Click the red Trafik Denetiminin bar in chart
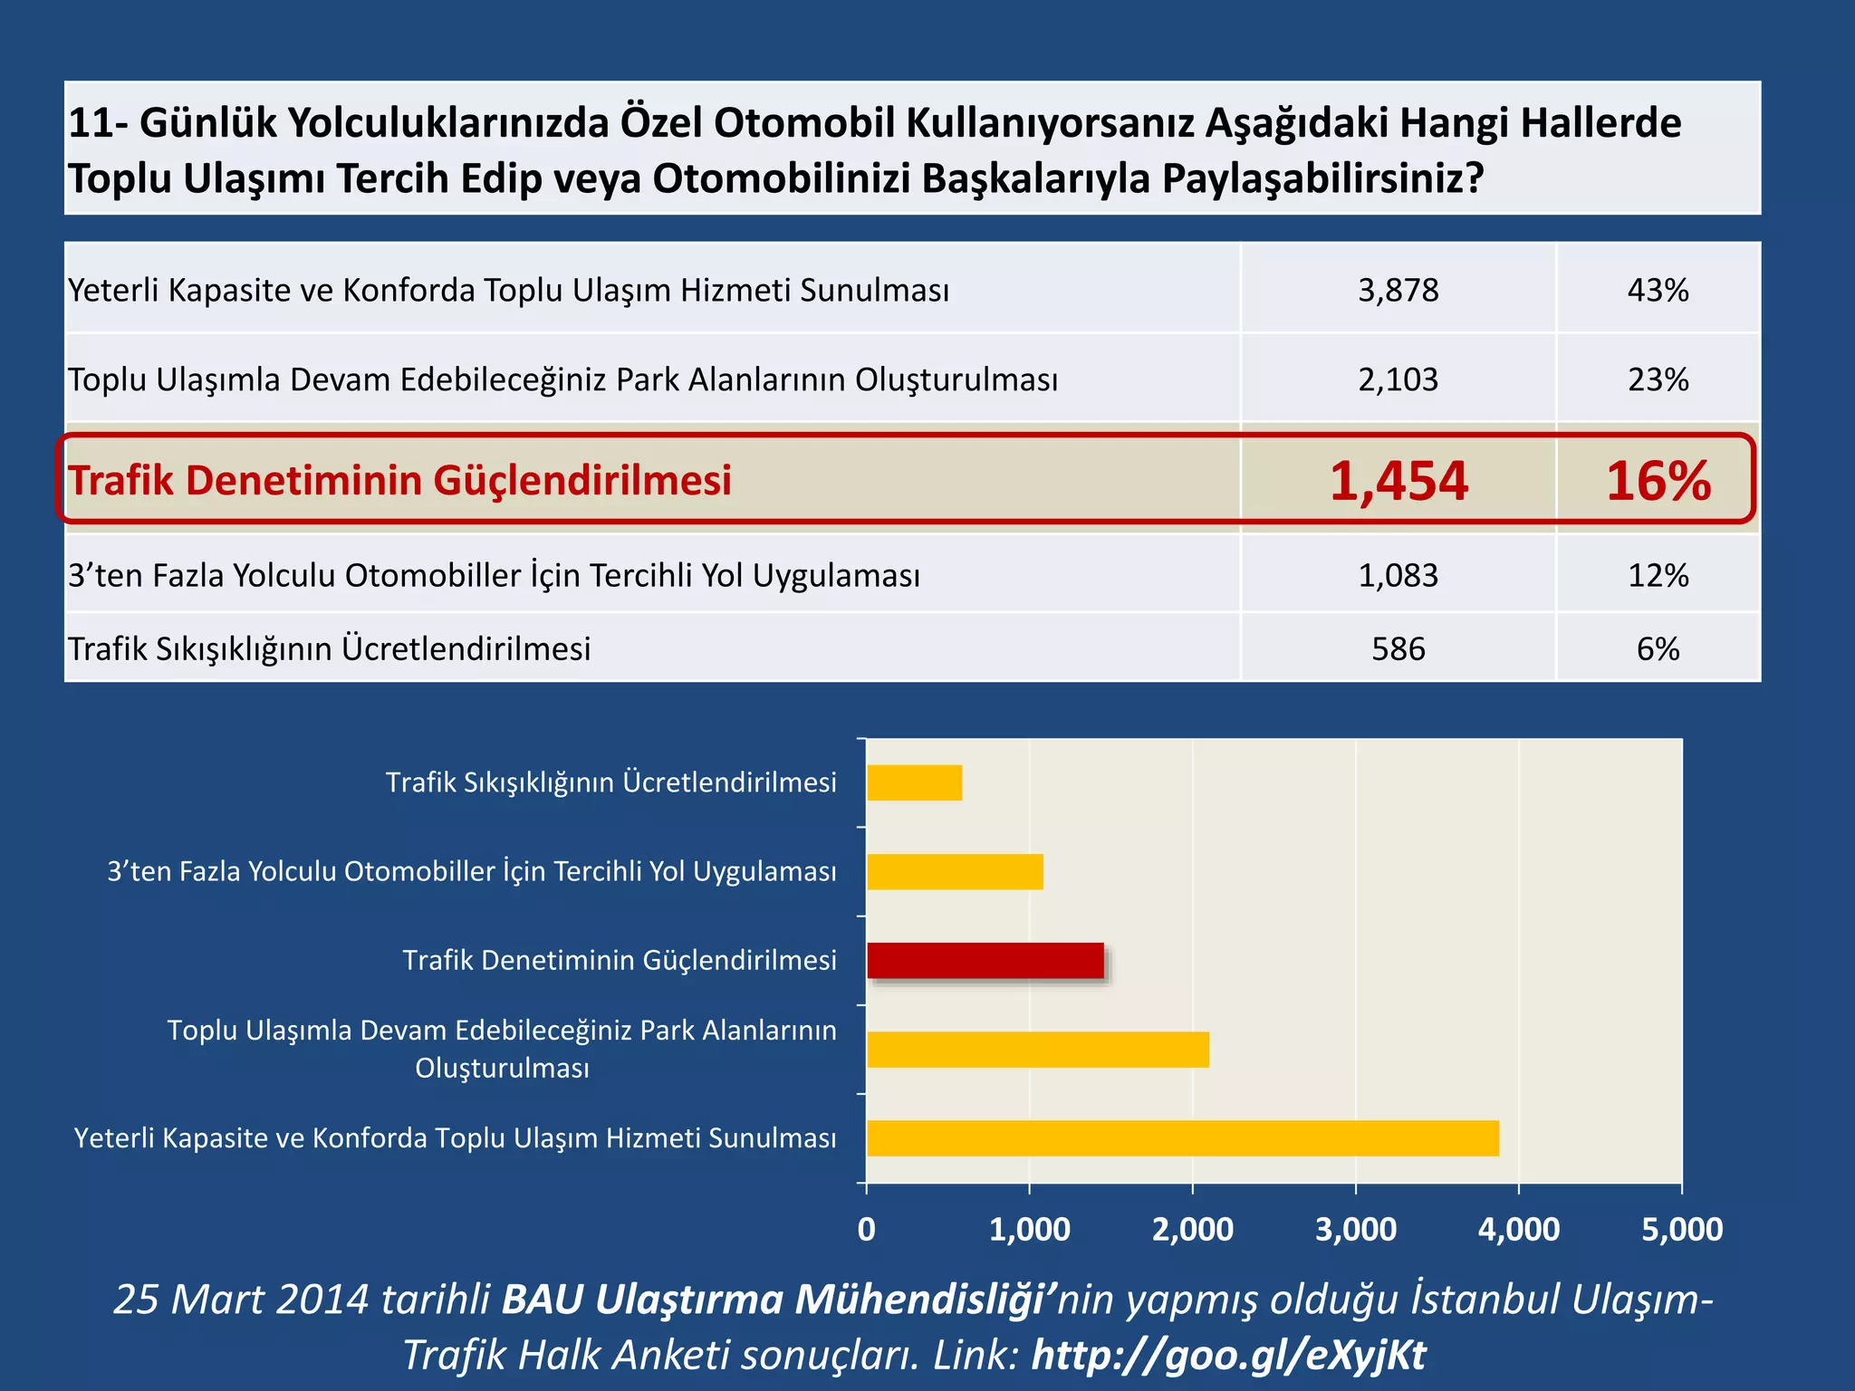Image resolution: width=1855 pixels, height=1391 pixels. point(985,961)
